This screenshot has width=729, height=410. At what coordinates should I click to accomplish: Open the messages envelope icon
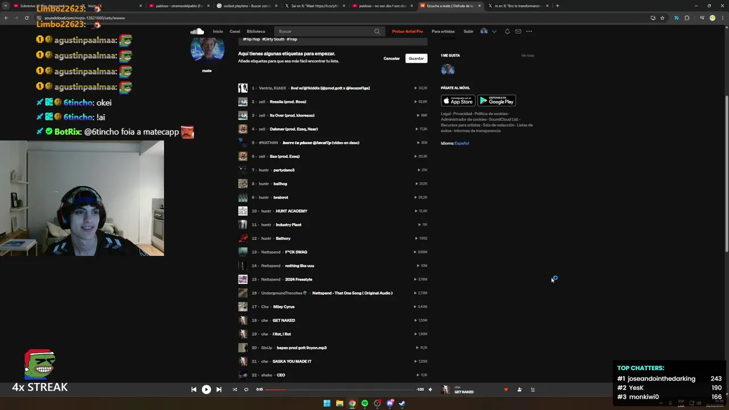(518, 31)
